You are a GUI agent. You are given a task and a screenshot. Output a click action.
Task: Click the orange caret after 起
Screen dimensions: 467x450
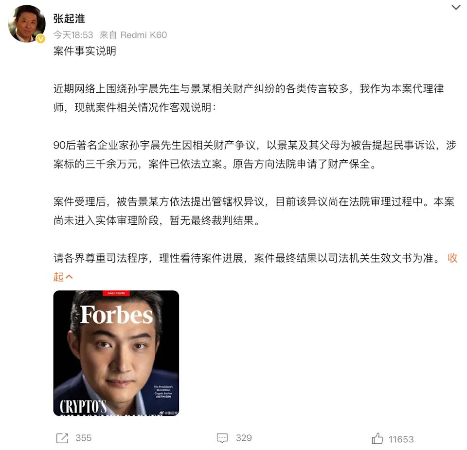69,277
